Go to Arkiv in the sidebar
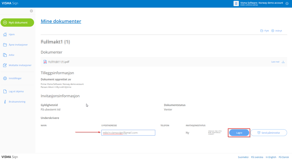 click(x=12, y=55)
